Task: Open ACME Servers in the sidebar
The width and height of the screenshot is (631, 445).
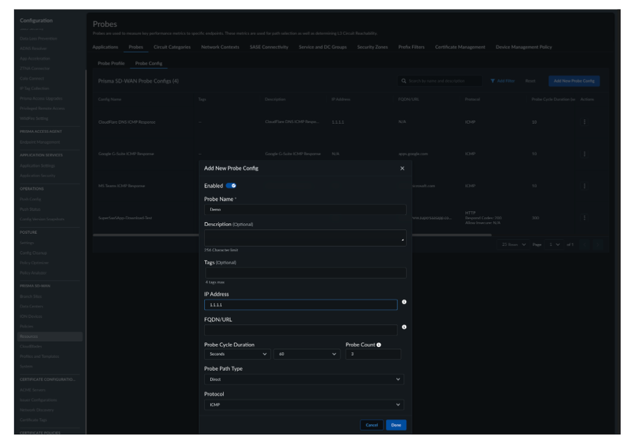Action: pos(33,390)
